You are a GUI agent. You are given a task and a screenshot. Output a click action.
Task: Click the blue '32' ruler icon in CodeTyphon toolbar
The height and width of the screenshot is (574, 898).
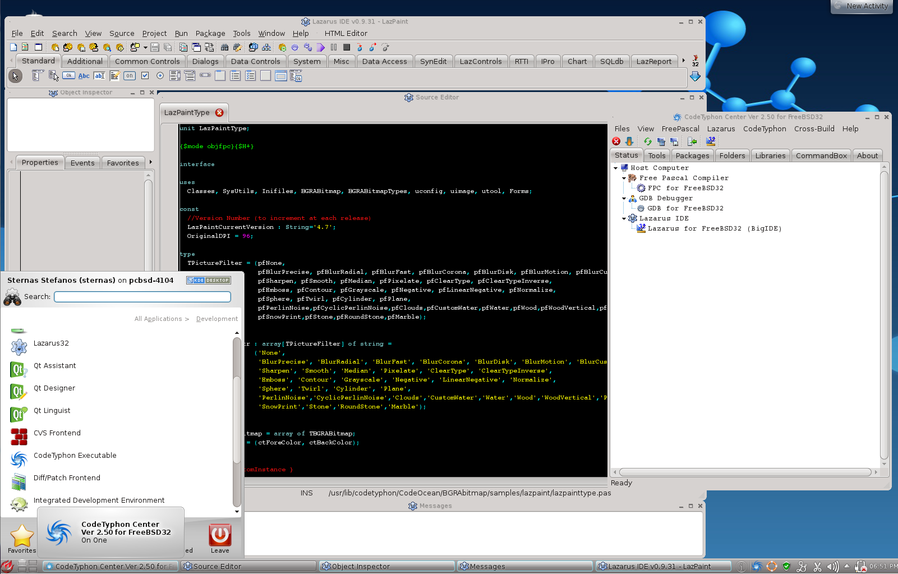711,141
